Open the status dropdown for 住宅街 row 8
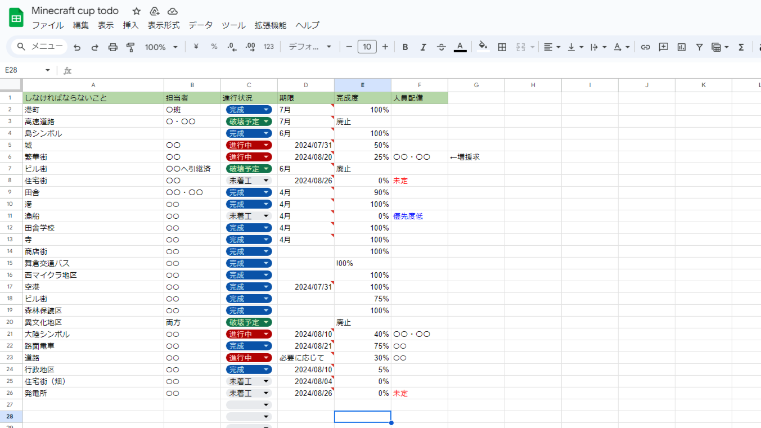 click(x=267, y=181)
